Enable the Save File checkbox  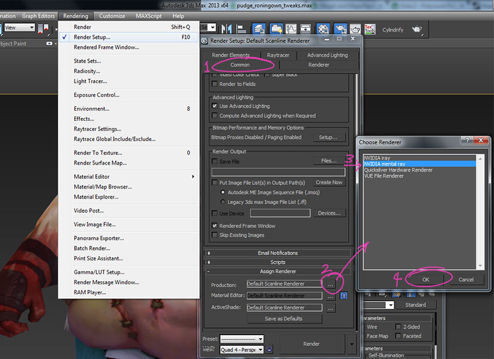(215, 162)
